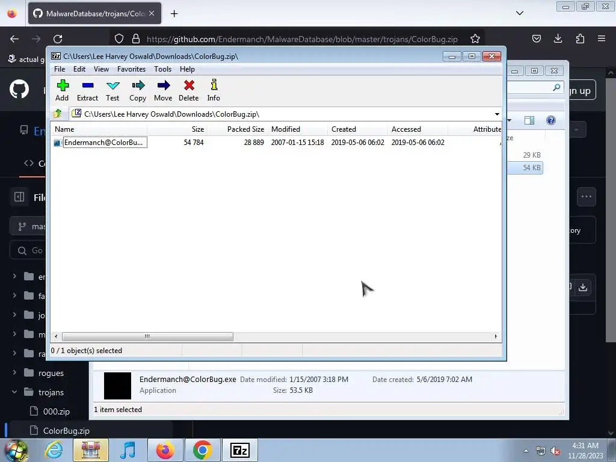Click the Explorer window help icon
Screen dimensions: 616x462
click(x=551, y=120)
